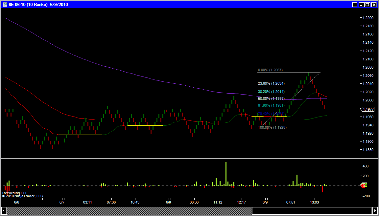Click the 400 volume axis label

coord(366,166)
